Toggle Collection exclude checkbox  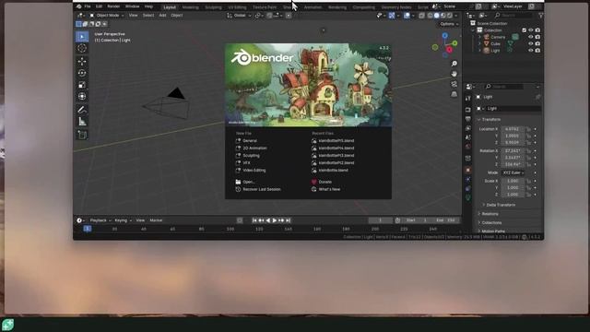[x=524, y=30]
